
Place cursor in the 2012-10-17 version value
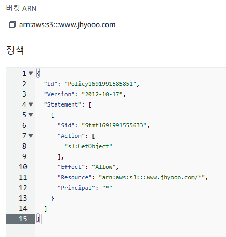tap(102, 94)
